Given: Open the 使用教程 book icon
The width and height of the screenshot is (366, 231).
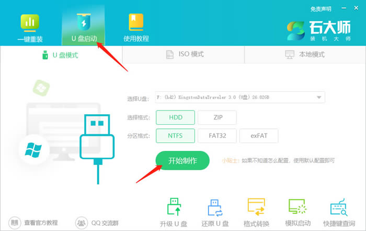Looking at the screenshot, I should 136,22.
